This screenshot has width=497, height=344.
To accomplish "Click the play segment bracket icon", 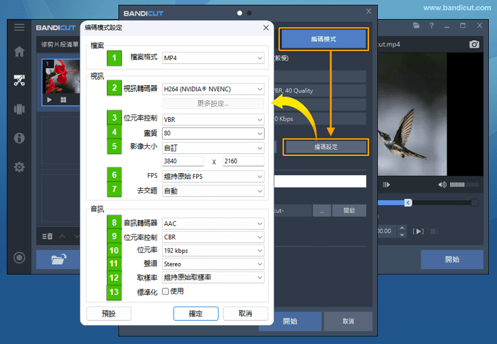I will point(418,231).
